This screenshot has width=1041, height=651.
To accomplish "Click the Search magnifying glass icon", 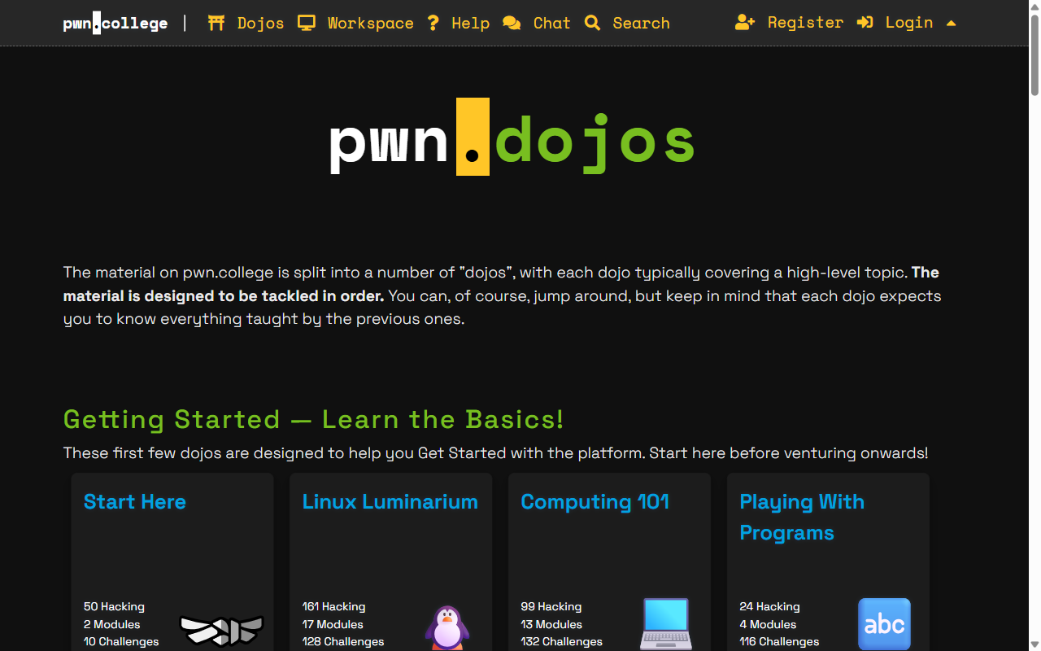I will (x=592, y=23).
